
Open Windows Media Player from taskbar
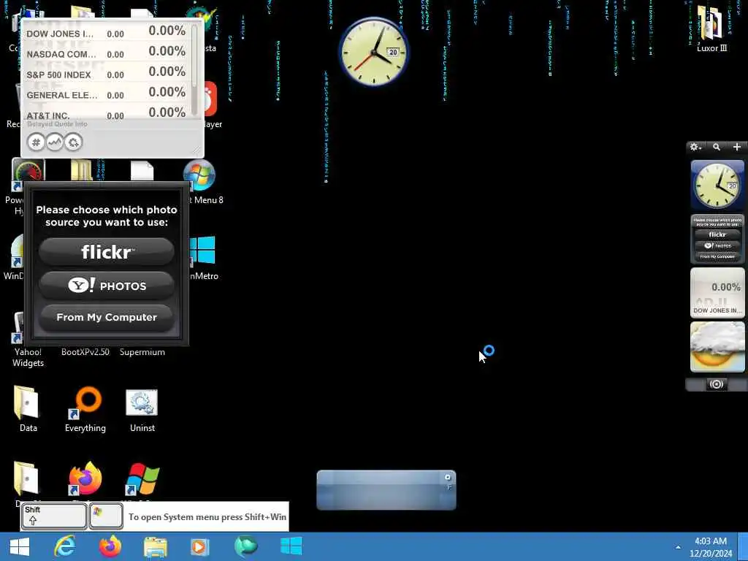tap(200, 547)
